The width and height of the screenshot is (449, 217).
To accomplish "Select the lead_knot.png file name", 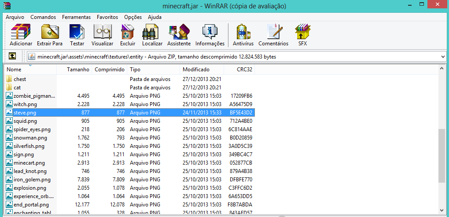I will click(x=30, y=172).
